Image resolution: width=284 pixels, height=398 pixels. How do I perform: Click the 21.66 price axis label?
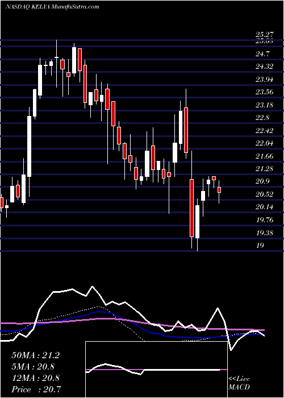coord(264,156)
